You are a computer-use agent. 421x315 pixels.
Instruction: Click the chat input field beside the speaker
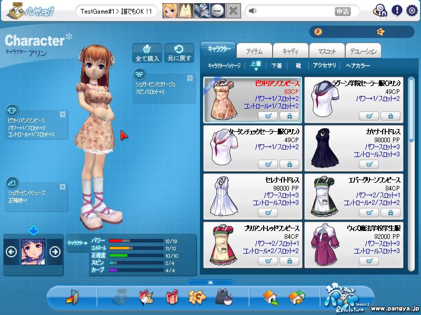click(x=295, y=11)
